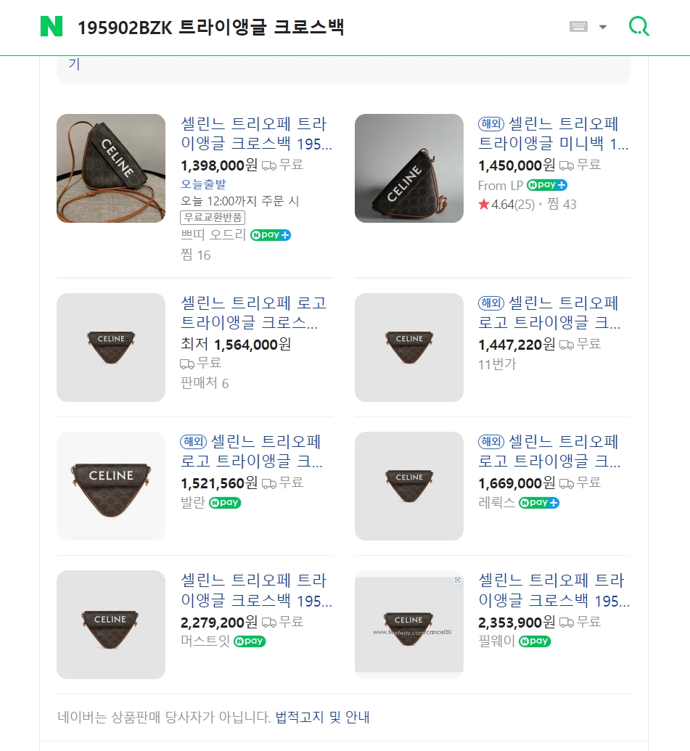The height and width of the screenshot is (751, 690).
Task: Click the Npay badge next to 발란
Action: pos(225,503)
